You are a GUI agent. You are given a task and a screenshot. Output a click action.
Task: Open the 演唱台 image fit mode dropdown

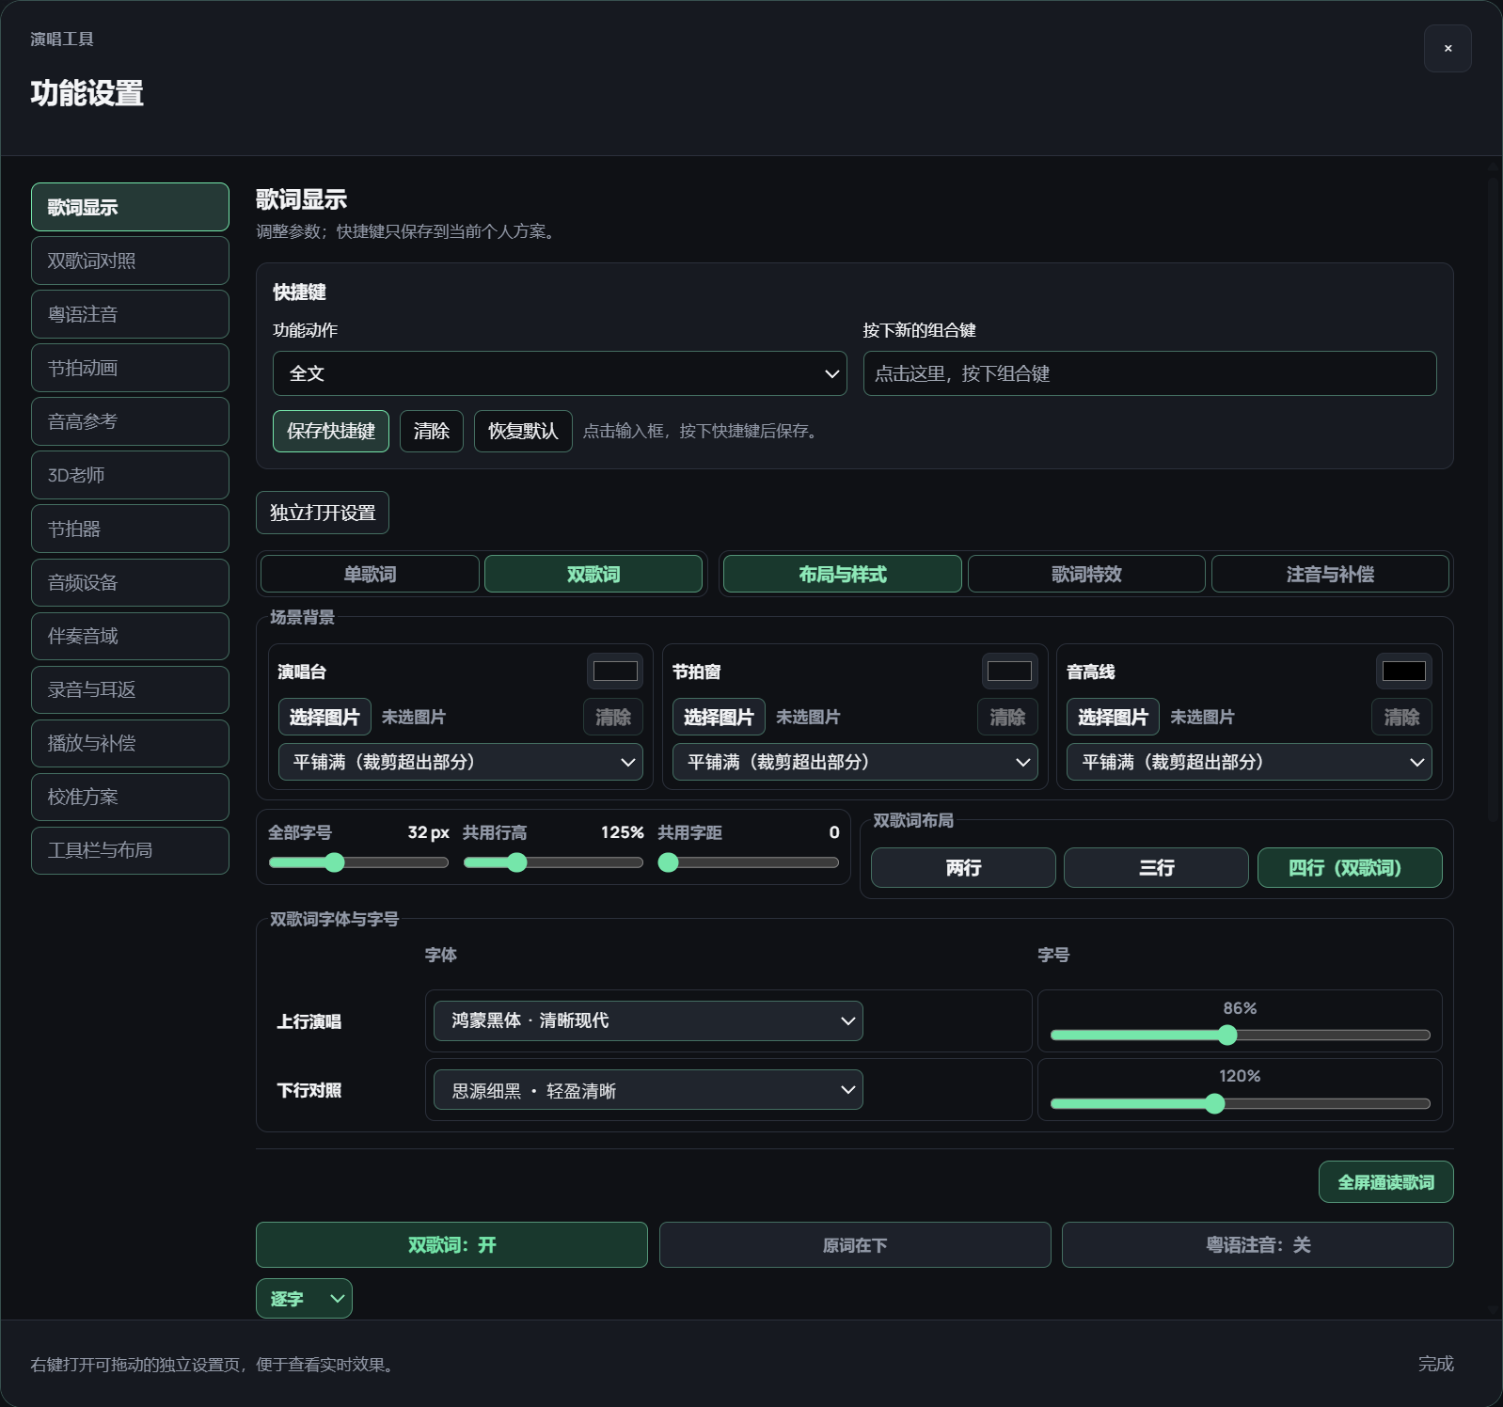461,762
